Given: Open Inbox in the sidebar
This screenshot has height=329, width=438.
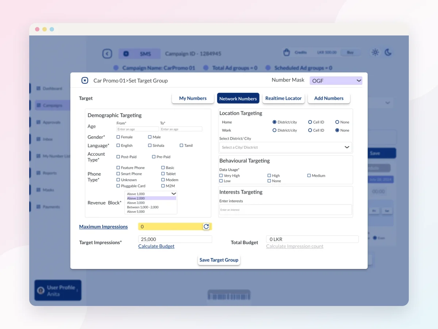Looking at the screenshot, I should [45, 139].
